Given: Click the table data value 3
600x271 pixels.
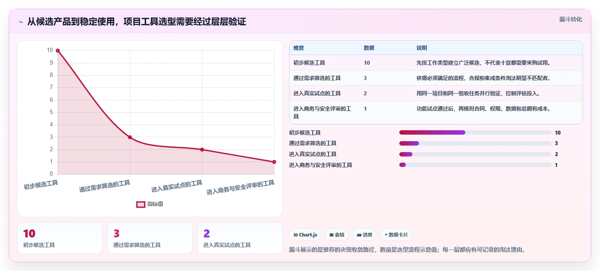Looking at the screenshot, I should (x=366, y=78).
